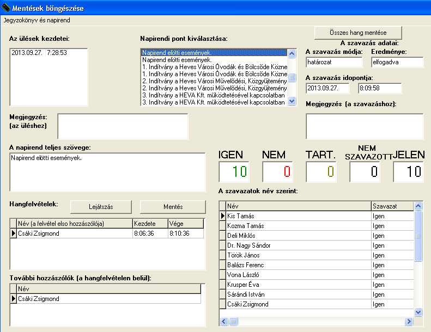
Task: Select Csáki Zsigmond in votes table
Action: point(317,304)
